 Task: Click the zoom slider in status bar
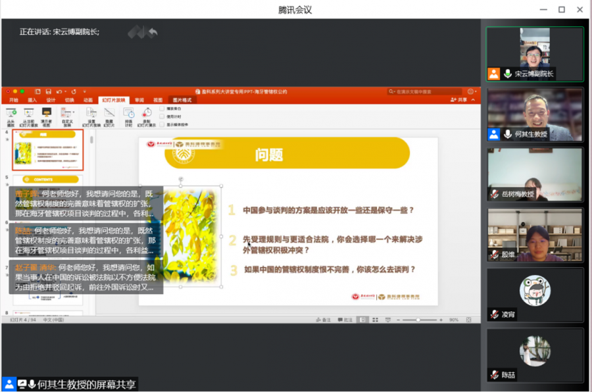point(418,320)
